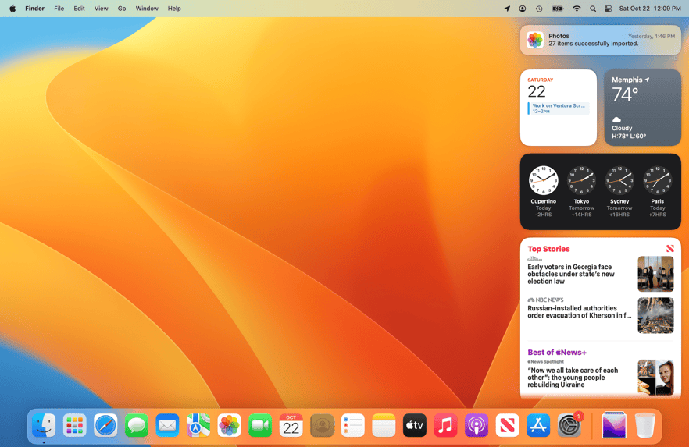Open Apple TV app in the Dock
Screen dimensions: 689x447
[415, 425]
